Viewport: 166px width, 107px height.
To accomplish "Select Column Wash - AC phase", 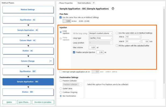I will coord(28,40).
